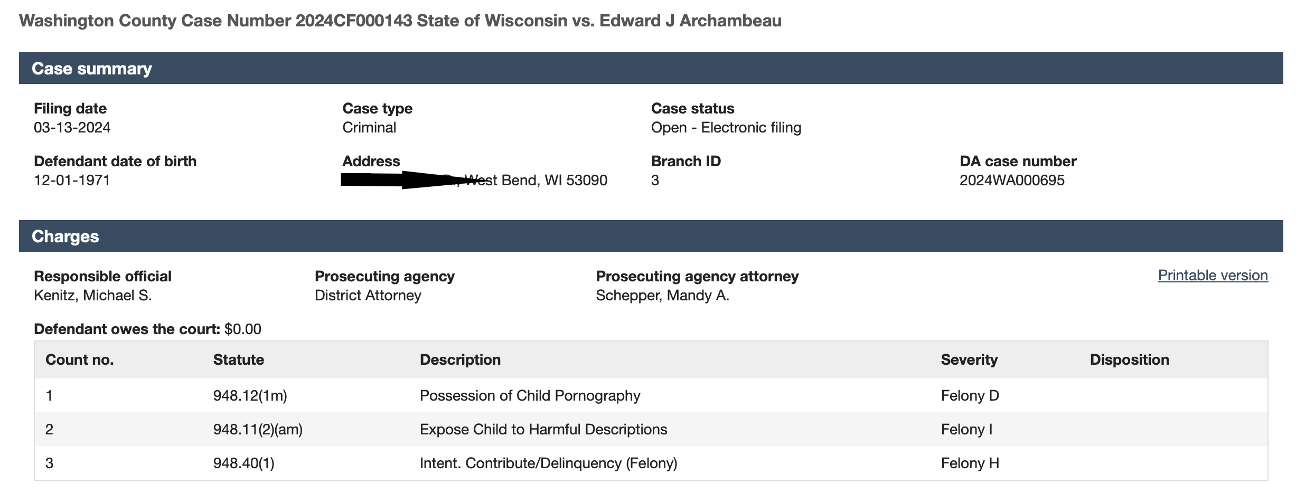Click the Count no. column header
The width and height of the screenshot is (1296, 493).
point(80,360)
